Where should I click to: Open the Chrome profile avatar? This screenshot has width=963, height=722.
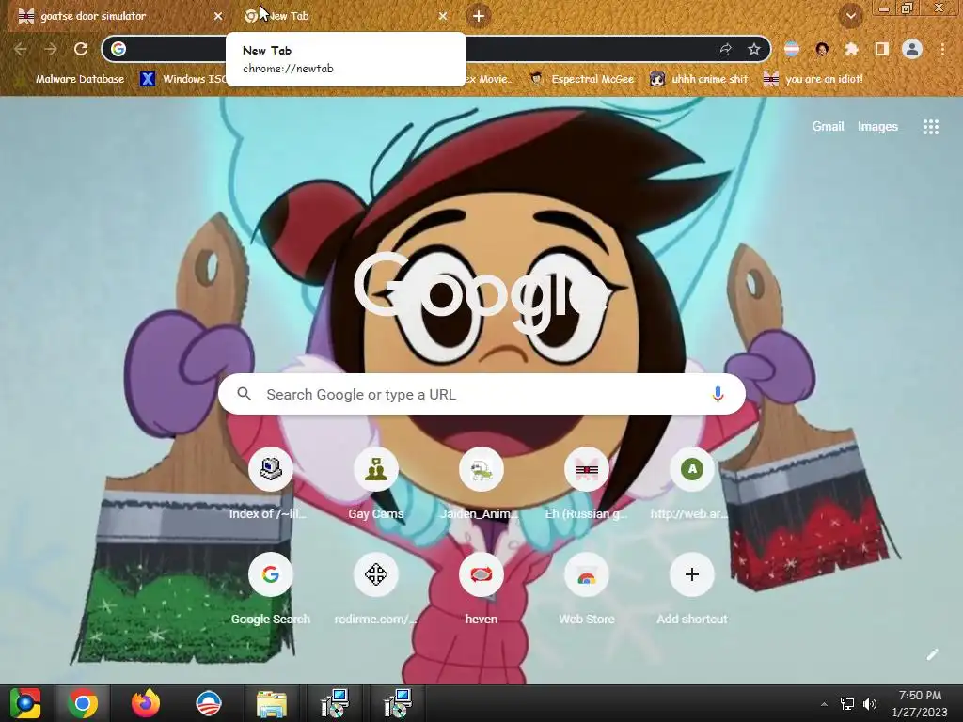pos(912,49)
